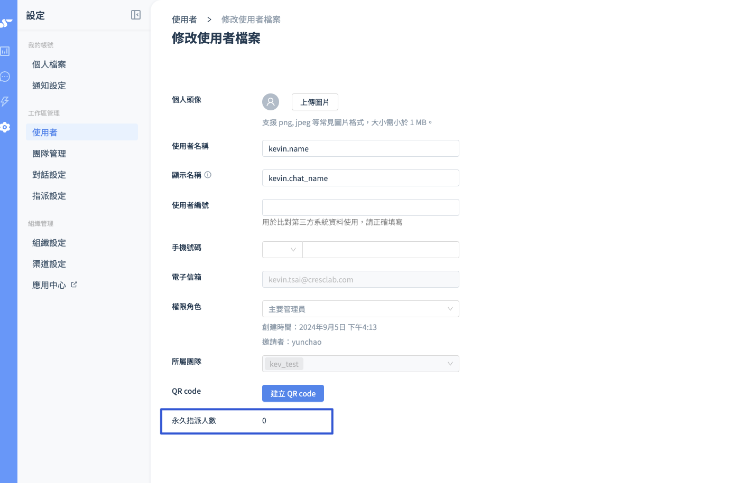740x483 pixels.
Task: Click the 使用者 breadcrumb link
Action: tap(184, 20)
